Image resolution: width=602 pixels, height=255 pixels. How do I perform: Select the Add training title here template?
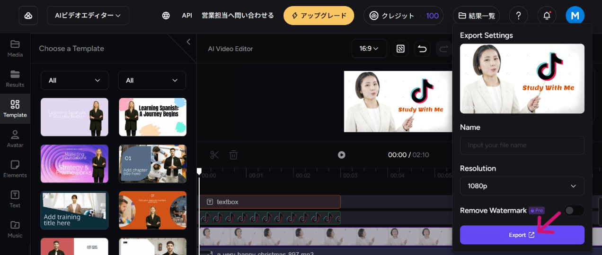(x=75, y=210)
